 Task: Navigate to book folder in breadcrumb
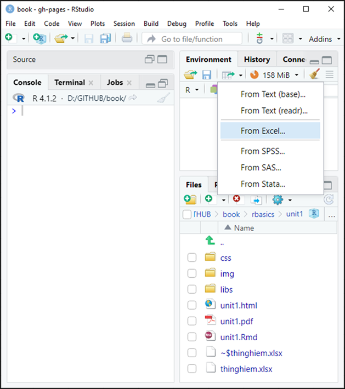click(231, 214)
